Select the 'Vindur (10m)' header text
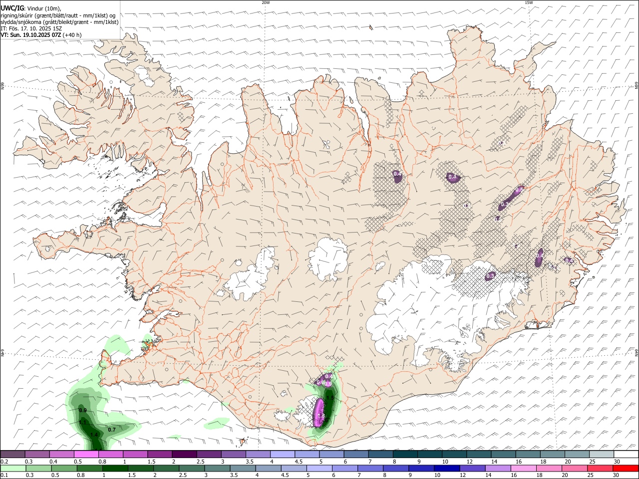The width and height of the screenshot is (639, 479). pos(45,8)
